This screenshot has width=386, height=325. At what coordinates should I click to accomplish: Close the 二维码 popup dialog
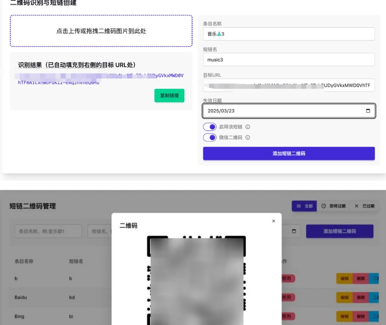point(273,221)
